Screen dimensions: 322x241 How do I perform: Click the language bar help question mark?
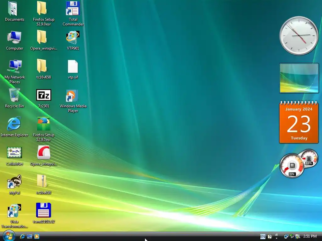(270, 237)
